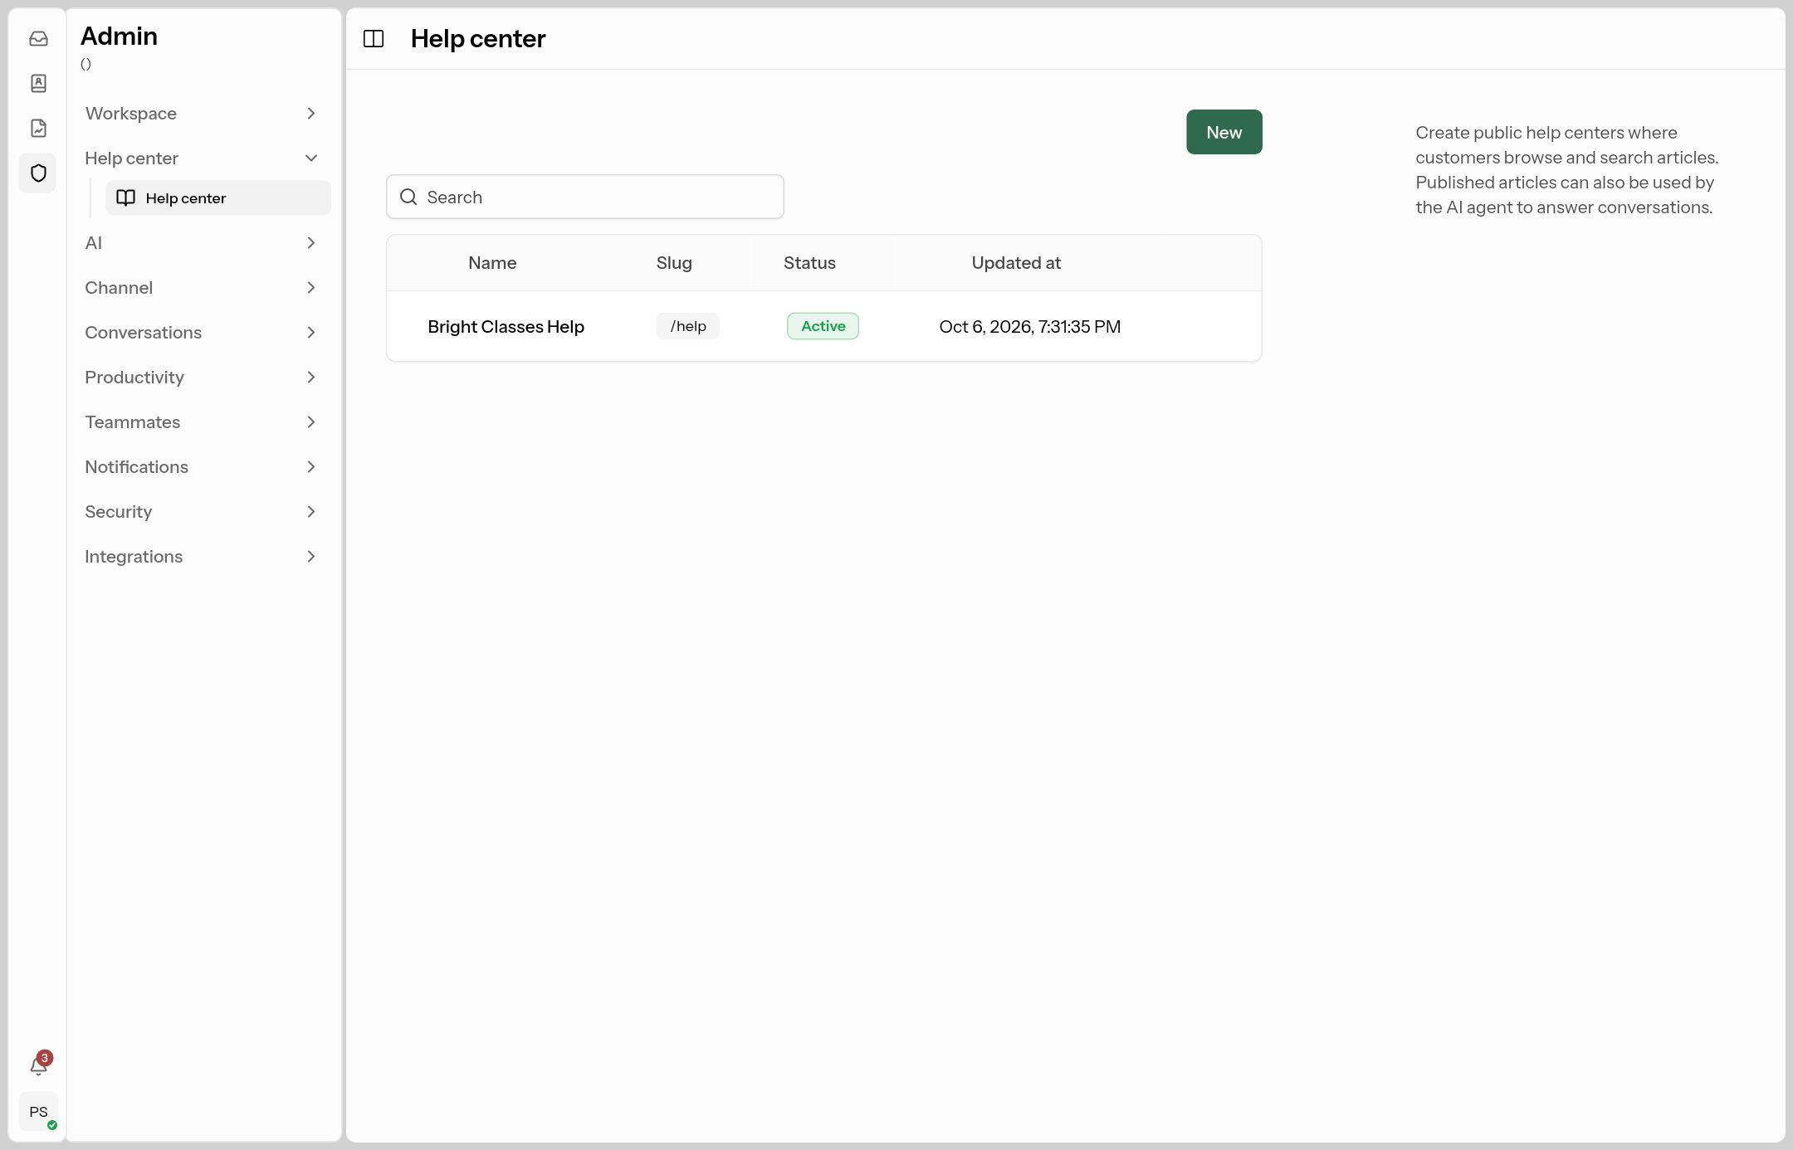1793x1150 pixels.
Task: Expand the Conversations section
Action: [201, 332]
